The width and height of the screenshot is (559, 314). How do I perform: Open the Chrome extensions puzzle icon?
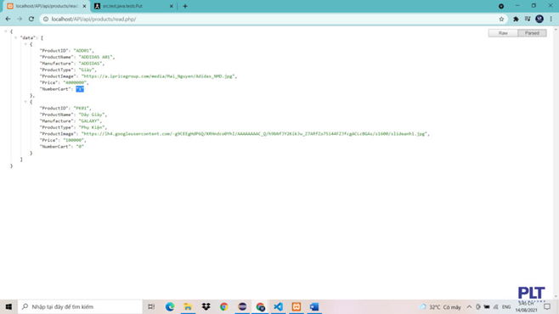click(x=516, y=20)
